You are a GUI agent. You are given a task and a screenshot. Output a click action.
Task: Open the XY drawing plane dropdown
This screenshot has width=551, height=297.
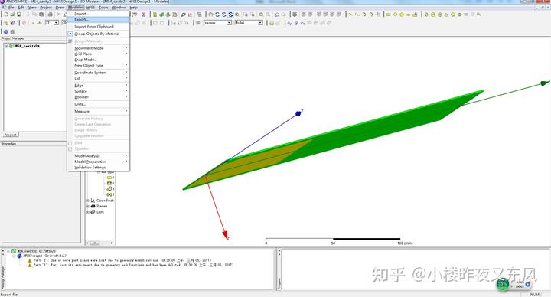click(x=56, y=22)
